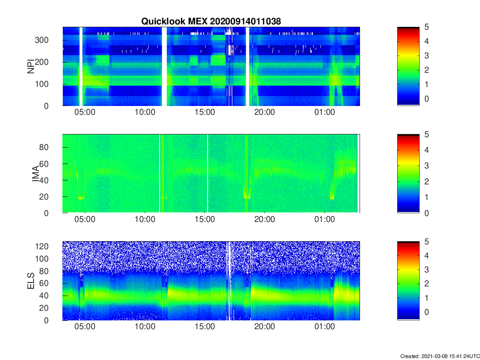Click the 2 label on IMA colorbar
The height and width of the screenshot is (360, 480).
426,182
